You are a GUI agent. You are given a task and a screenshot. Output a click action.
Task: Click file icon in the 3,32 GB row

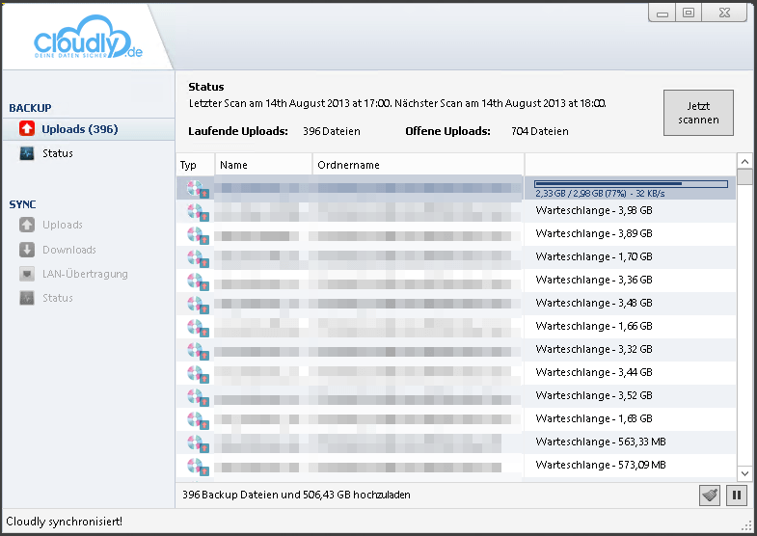tap(198, 351)
